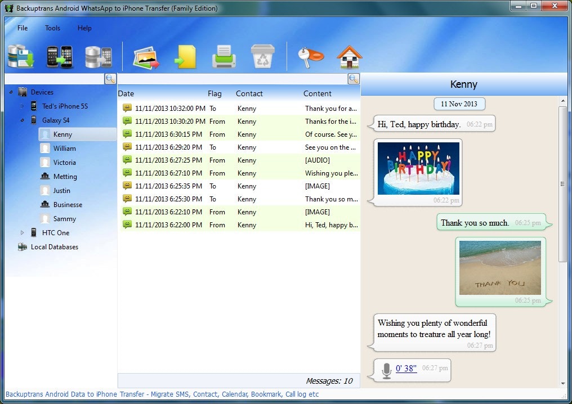Click the magnifier above the message list
Image resolution: width=572 pixels, height=404 pixels.
(x=354, y=79)
